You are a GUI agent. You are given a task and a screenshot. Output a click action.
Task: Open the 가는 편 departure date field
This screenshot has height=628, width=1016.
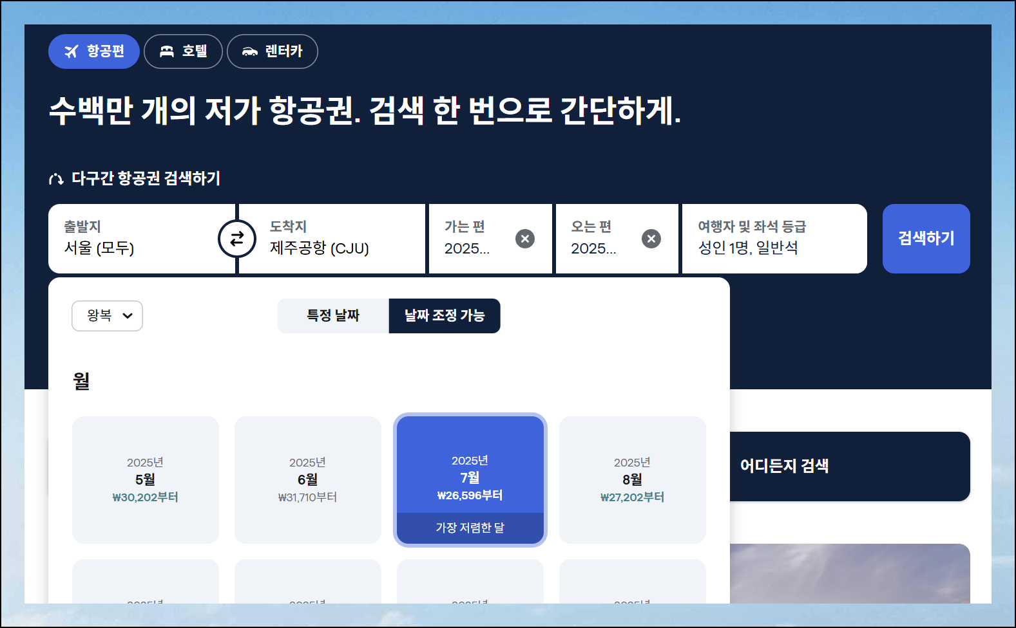tap(490, 239)
